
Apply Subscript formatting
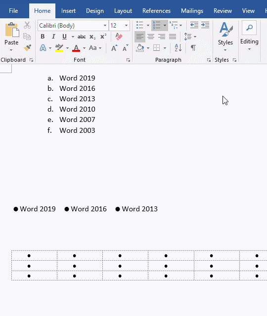[x=92, y=37]
